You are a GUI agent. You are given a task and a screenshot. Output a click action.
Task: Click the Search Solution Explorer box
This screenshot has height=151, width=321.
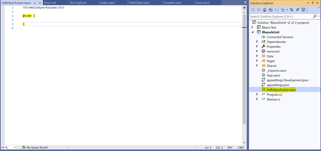281,16
